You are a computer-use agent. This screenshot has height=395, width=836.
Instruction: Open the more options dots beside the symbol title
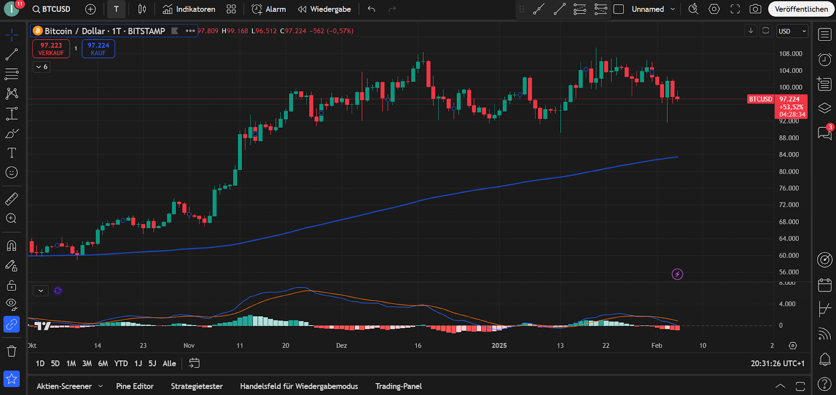(190, 31)
